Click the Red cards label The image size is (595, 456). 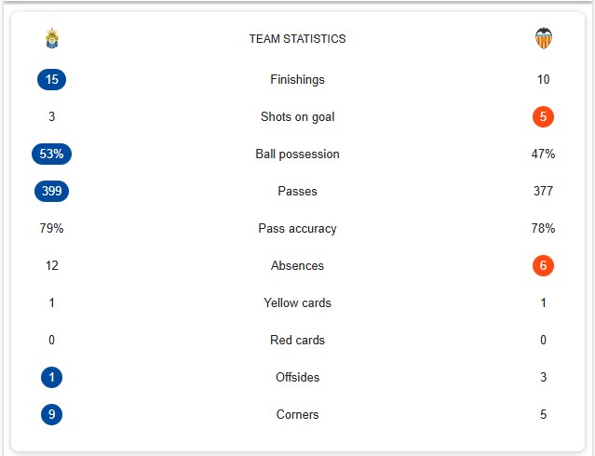298,340
